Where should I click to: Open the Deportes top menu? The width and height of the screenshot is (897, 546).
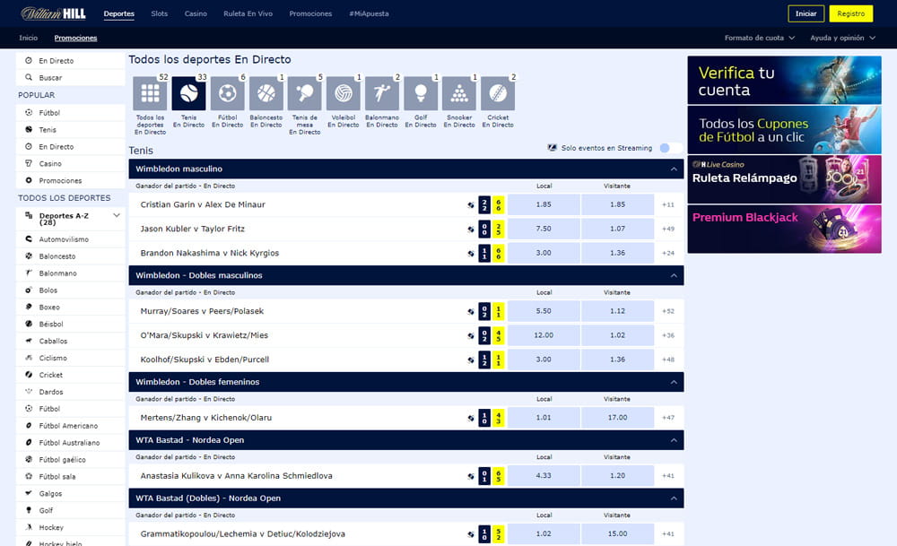click(x=119, y=13)
